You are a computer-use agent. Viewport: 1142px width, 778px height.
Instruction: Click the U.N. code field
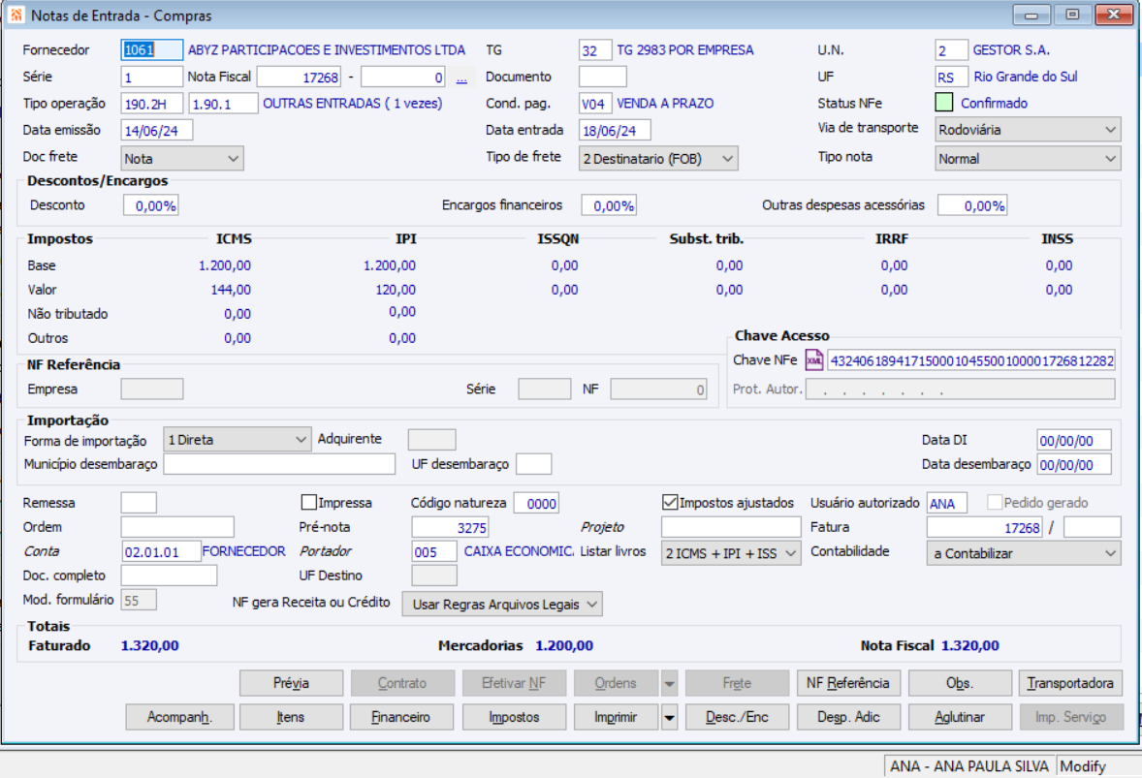[951, 50]
